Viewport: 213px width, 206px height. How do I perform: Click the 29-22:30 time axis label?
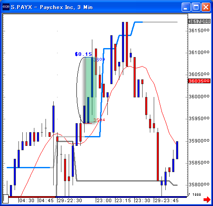point(70,200)
